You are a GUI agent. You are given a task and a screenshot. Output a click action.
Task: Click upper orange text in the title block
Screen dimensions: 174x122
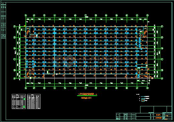pos(158,115)
